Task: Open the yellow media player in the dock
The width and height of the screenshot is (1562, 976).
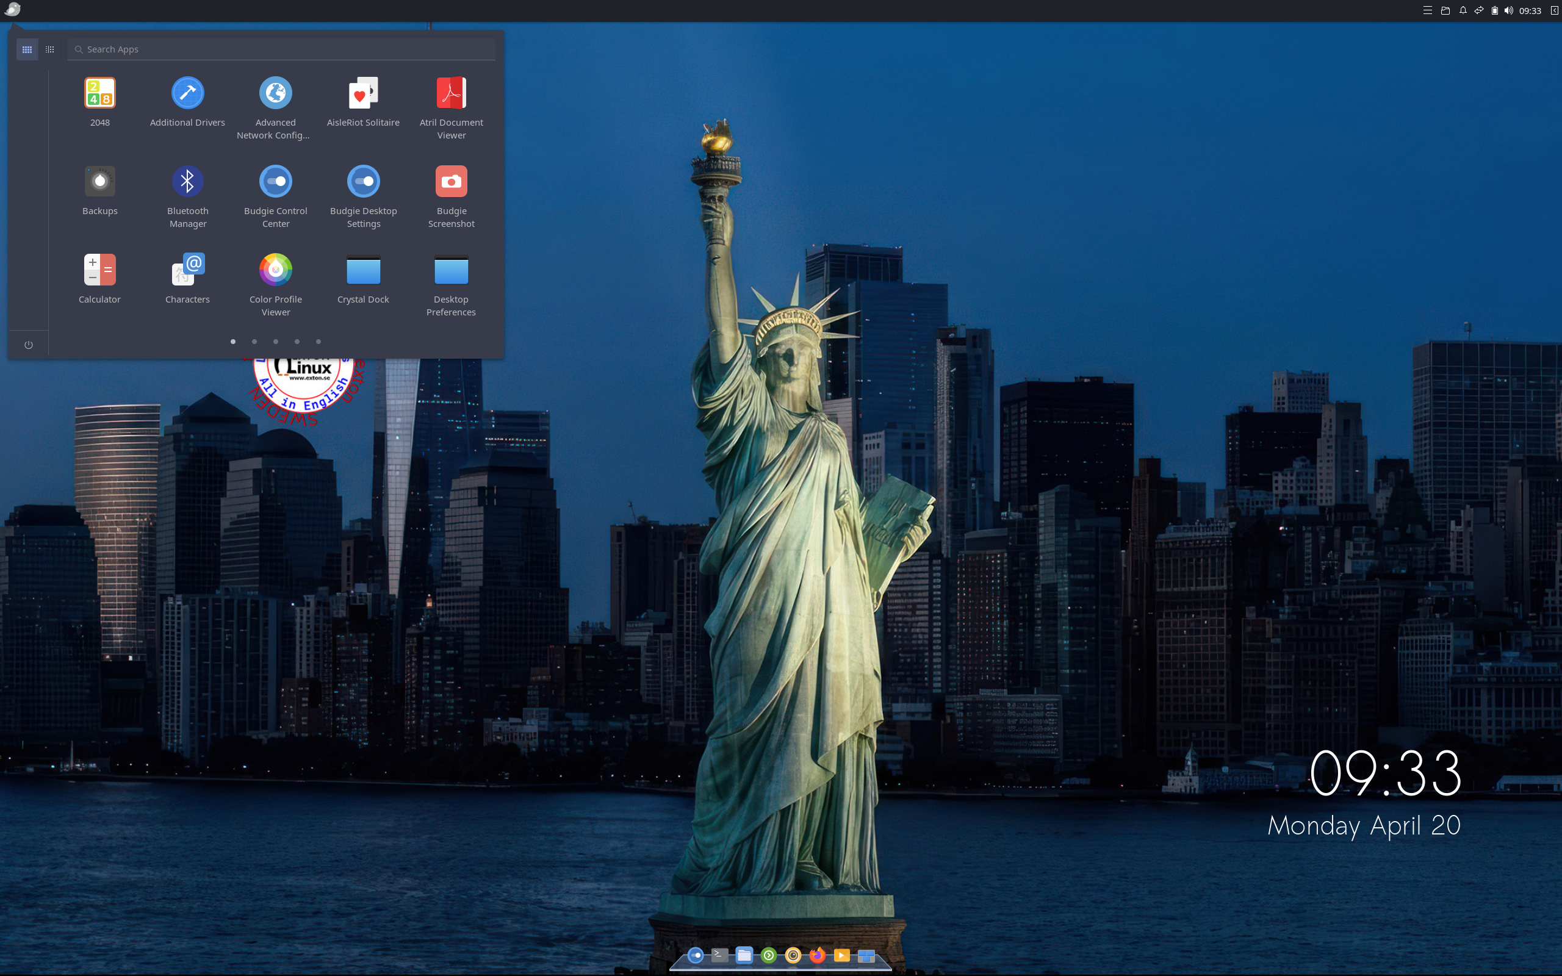Action: click(841, 955)
